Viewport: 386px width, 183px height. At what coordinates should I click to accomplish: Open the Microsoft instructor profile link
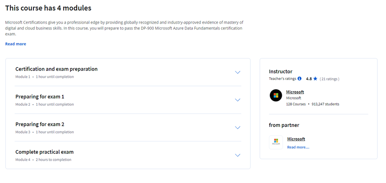(x=295, y=92)
